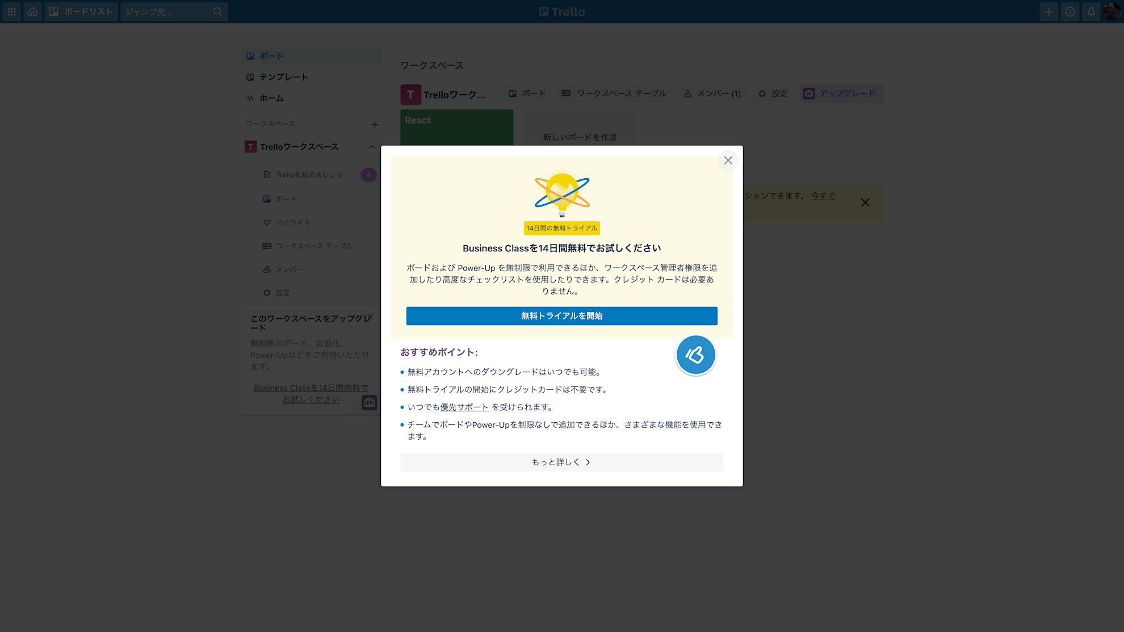Click the checklist icon beside Trelloを始めましょう
This screenshot has height=632, width=1124.
coord(267,175)
